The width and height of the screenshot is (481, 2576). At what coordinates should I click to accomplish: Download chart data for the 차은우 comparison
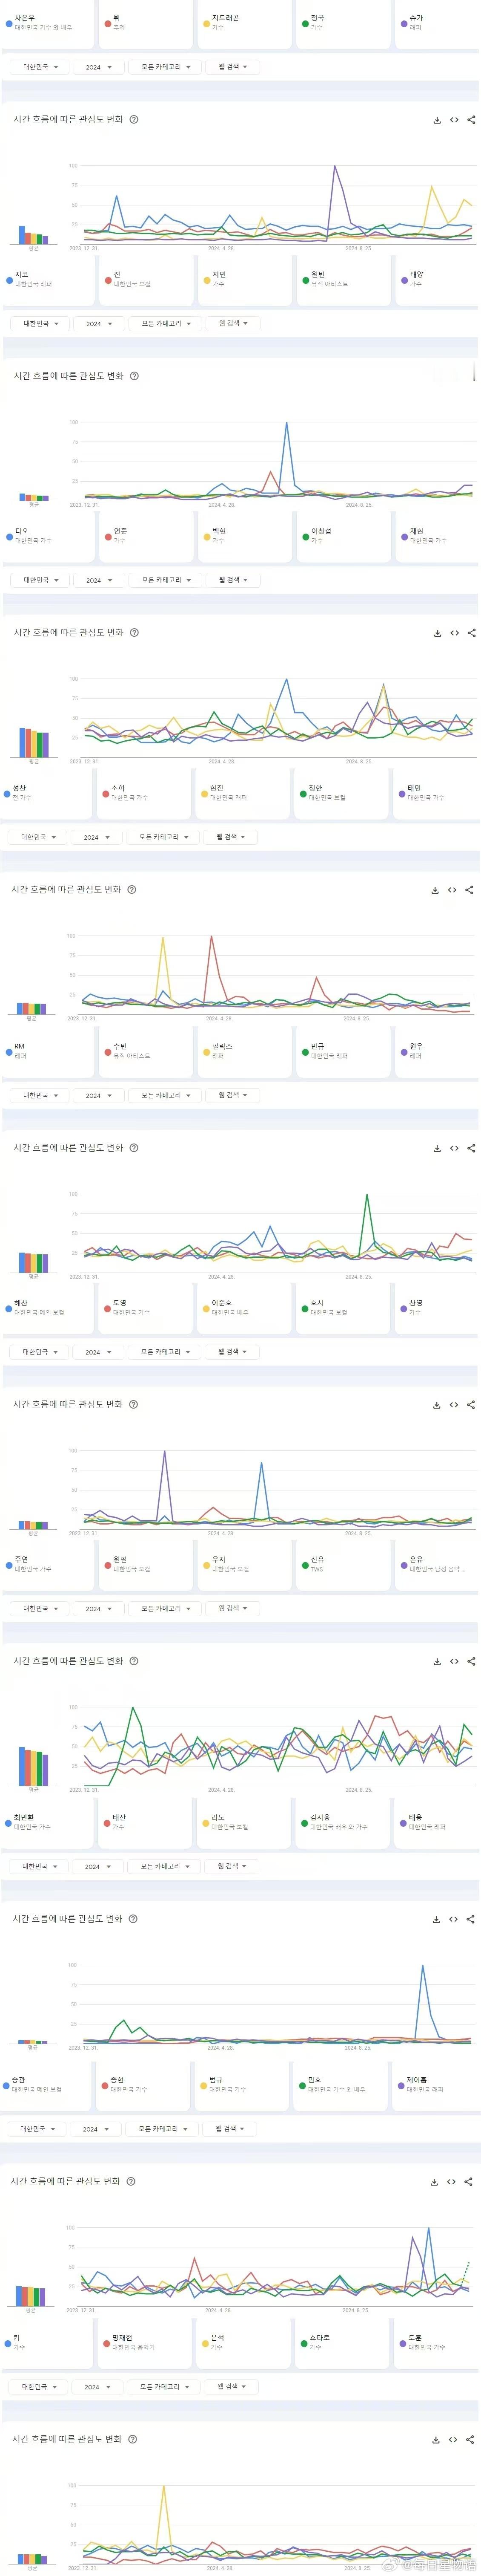coord(437,120)
